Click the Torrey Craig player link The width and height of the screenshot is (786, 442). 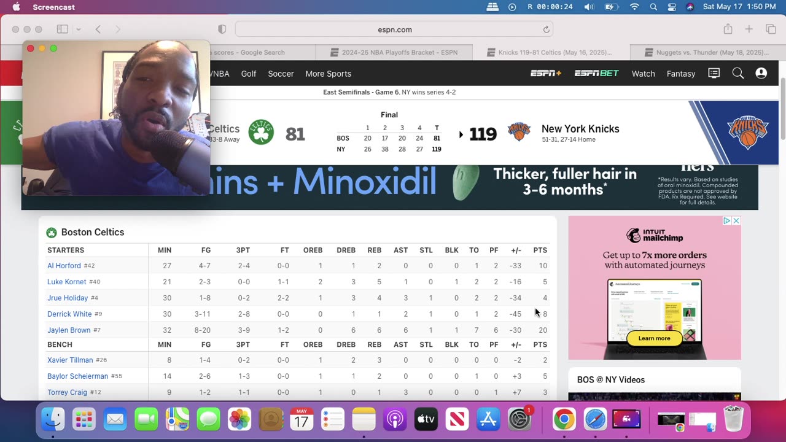[67, 392]
